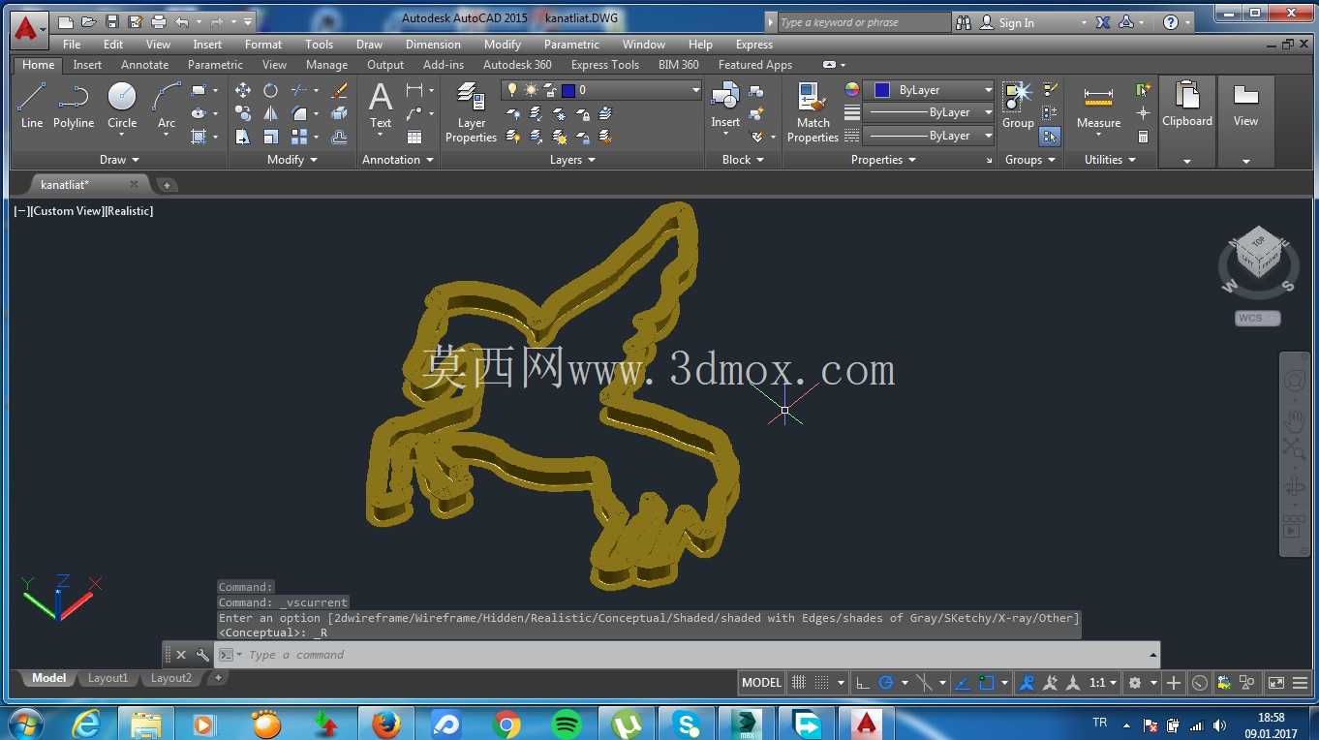
Task: Select the Stretch tool
Action: point(243,137)
